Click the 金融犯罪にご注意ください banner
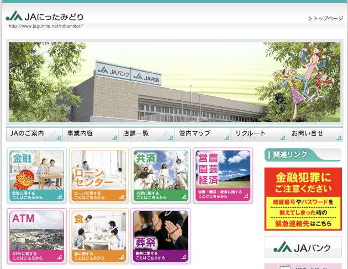This screenshot has height=269, width=348. pyautogui.click(x=303, y=198)
